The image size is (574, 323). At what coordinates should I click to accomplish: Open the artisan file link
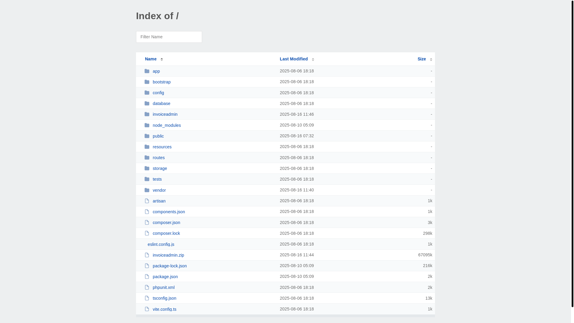tap(159, 201)
